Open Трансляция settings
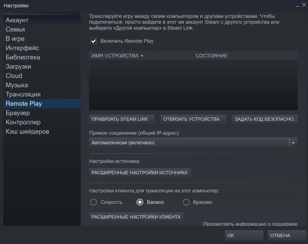Screen dimensions: 308x244 coord(42,94)
